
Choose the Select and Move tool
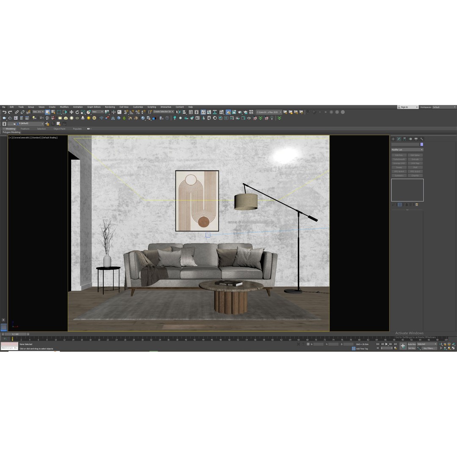click(x=71, y=112)
